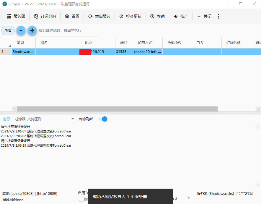Click the 推广 toolbar item
This screenshot has height=204, width=261.
(x=181, y=16)
